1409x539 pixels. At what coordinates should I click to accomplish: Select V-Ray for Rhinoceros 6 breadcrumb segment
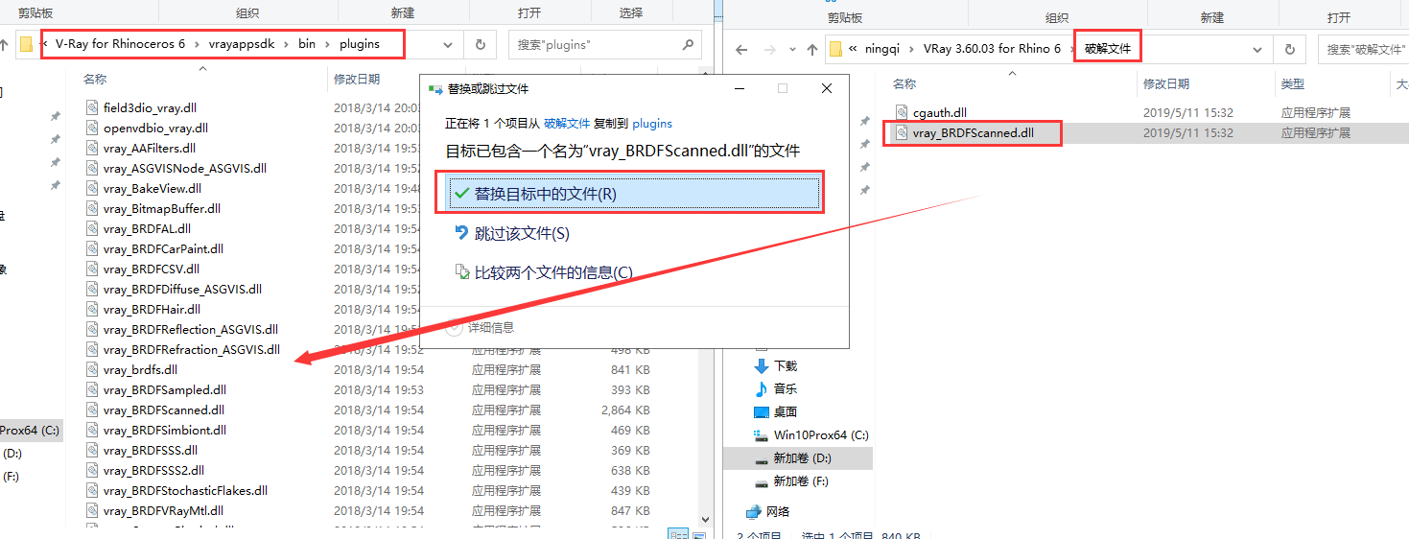pos(120,43)
